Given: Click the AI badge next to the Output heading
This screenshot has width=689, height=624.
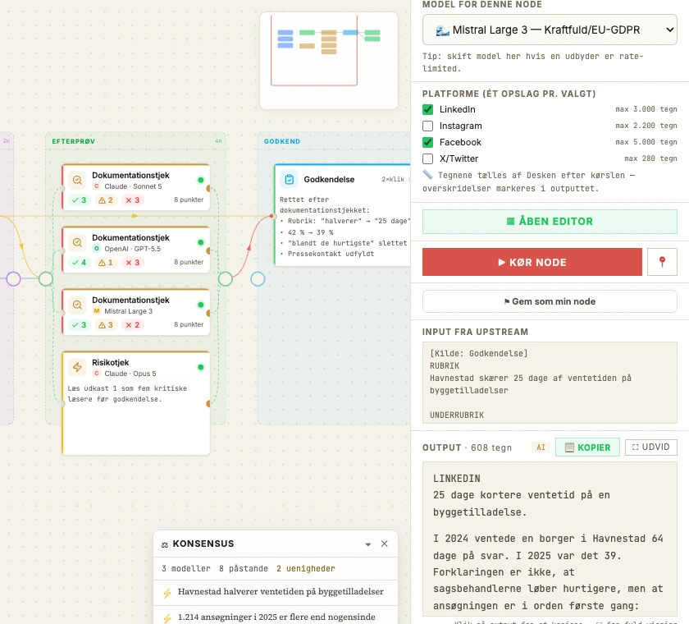Looking at the screenshot, I should pos(541,447).
